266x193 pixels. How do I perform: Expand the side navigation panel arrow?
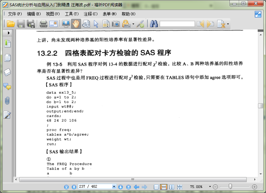tap(9, 33)
